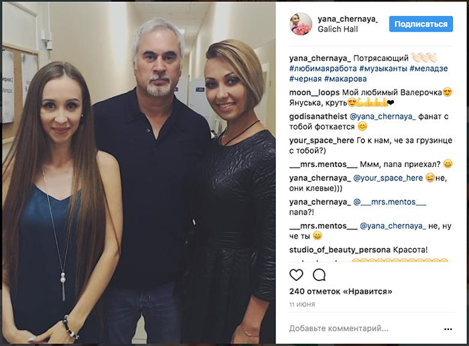
Task: Like the post with the heart icon
Action: tap(296, 275)
